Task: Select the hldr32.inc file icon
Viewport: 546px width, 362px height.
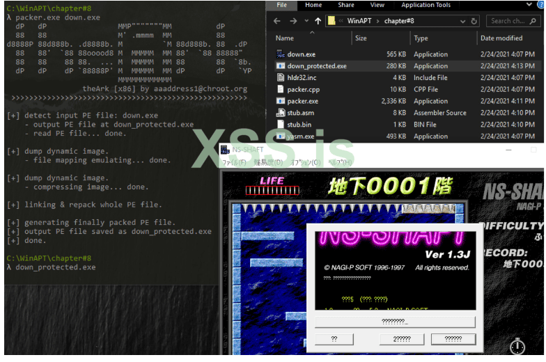Action: pyautogui.click(x=280, y=77)
